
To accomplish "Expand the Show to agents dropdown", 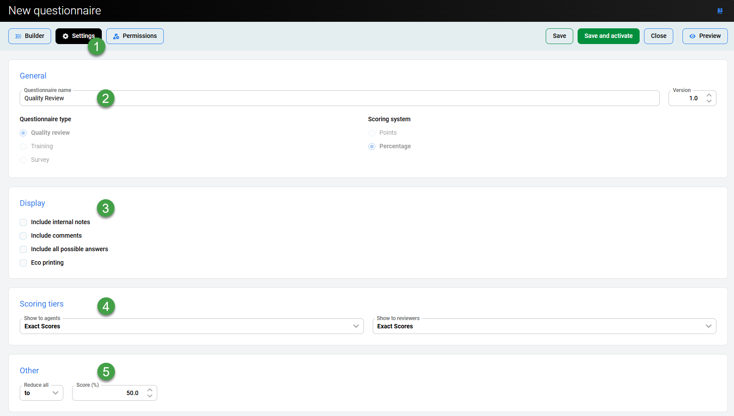I will click(x=191, y=326).
